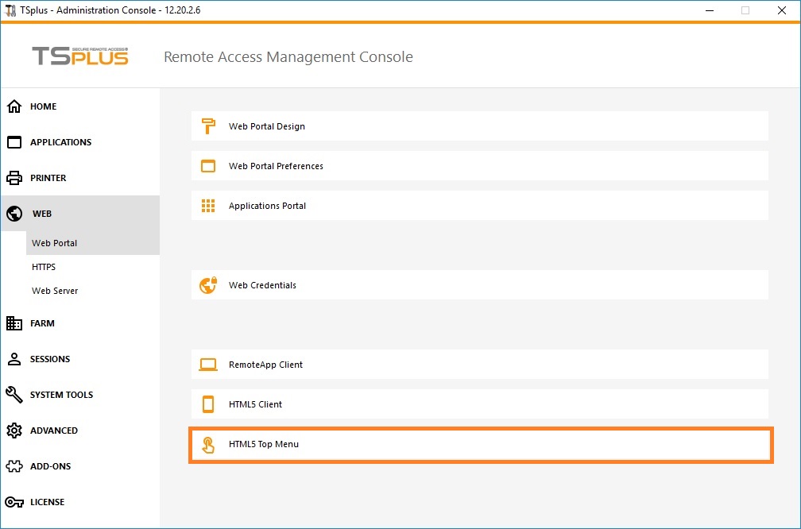801x529 pixels.
Task: Click the Web Portal Design paint roller icon
Action: click(x=208, y=126)
